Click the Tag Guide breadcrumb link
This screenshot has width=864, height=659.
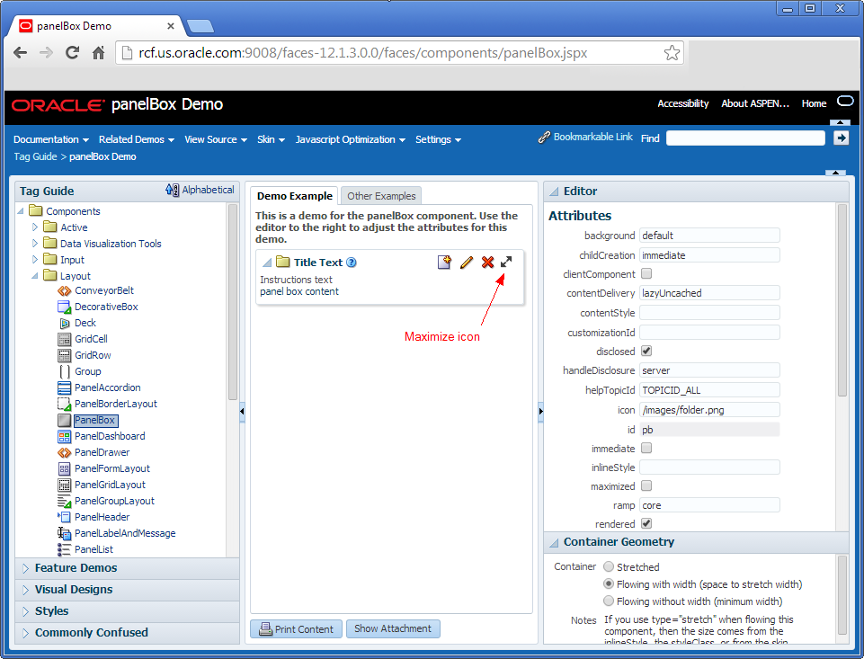point(35,156)
